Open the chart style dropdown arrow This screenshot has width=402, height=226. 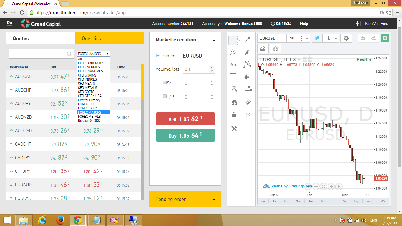point(336,38)
